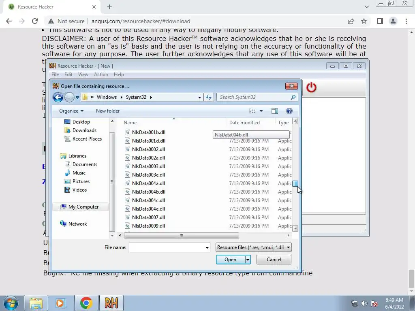Click the magnifier search icon
Screen dimensions: 415x311
coord(293,97)
